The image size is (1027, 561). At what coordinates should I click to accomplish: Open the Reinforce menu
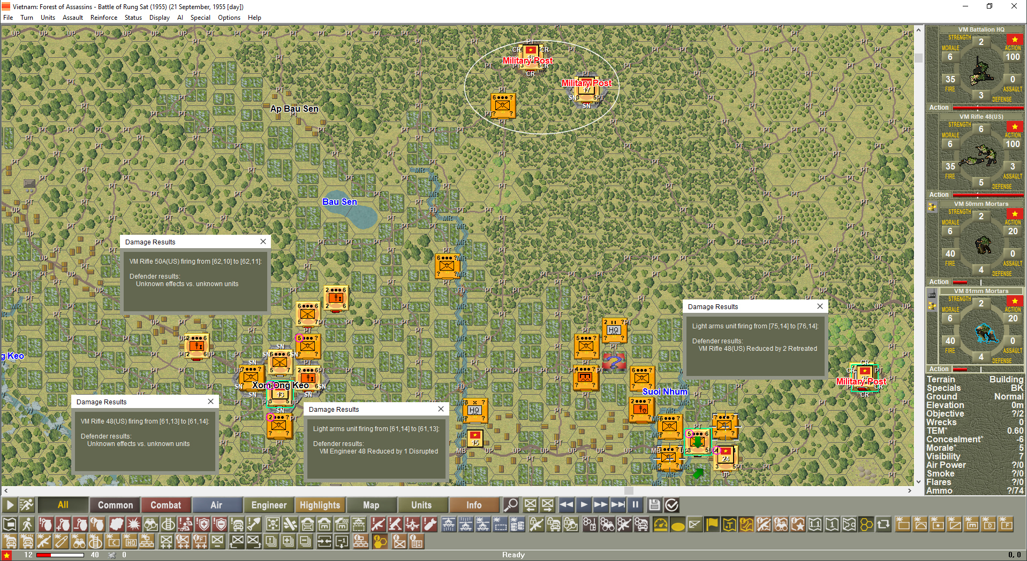point(104,18)
